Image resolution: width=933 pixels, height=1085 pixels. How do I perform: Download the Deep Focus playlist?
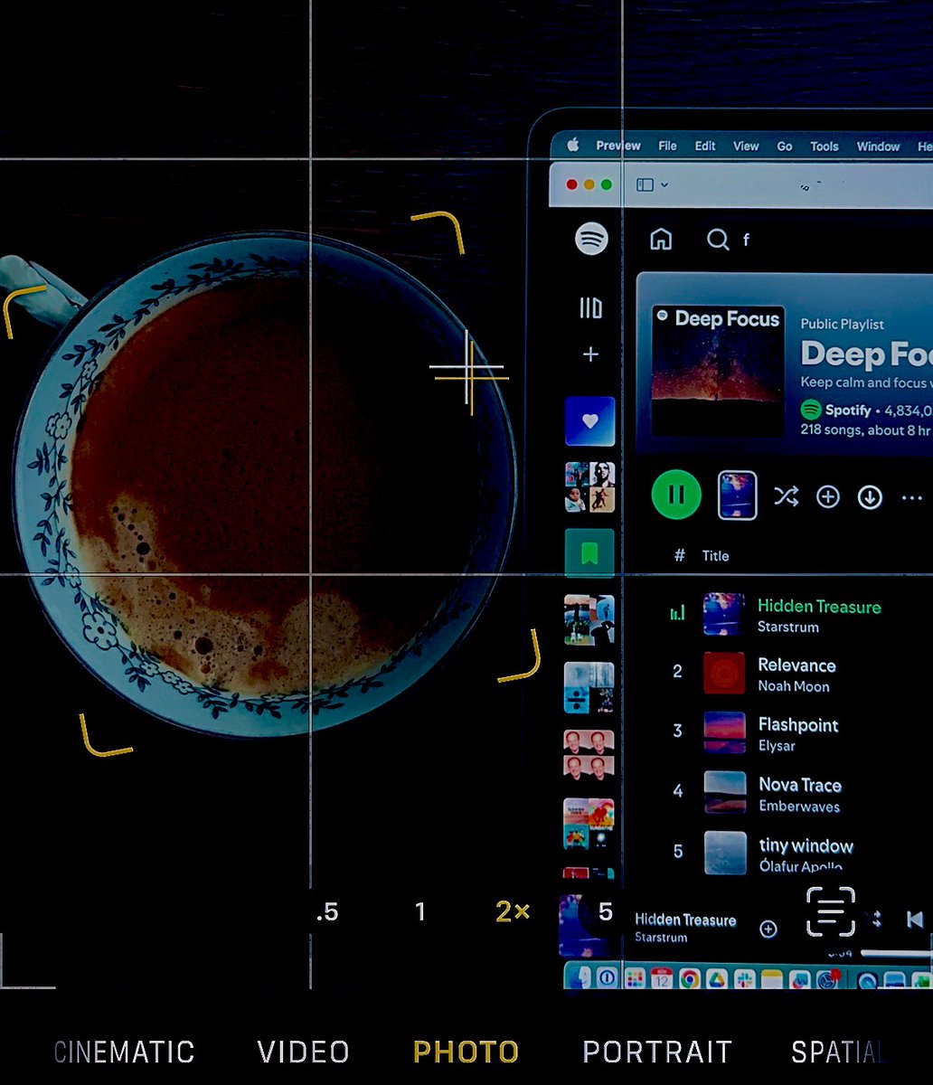coord(870,497)
